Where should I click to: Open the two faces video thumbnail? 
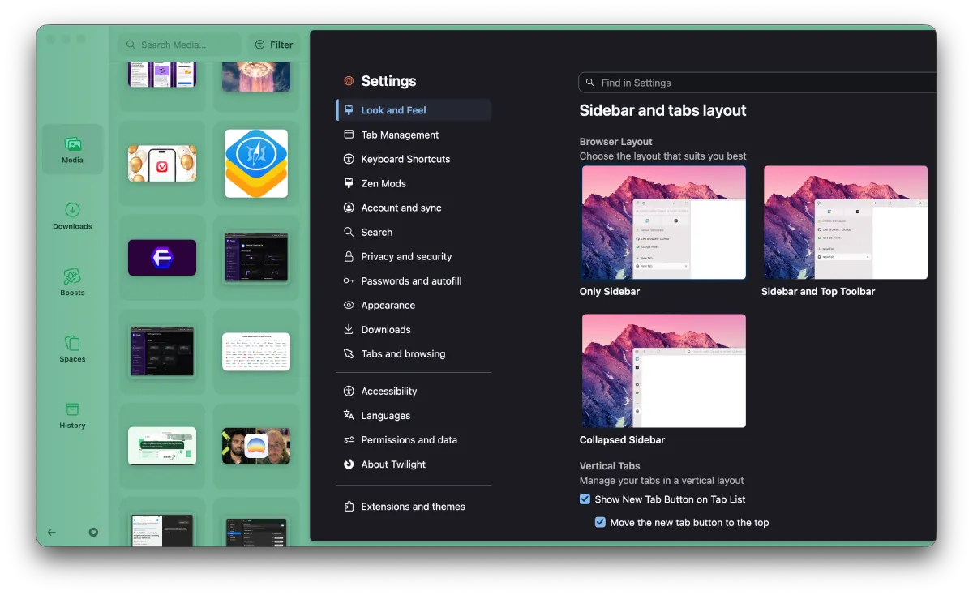click(256, 446)
